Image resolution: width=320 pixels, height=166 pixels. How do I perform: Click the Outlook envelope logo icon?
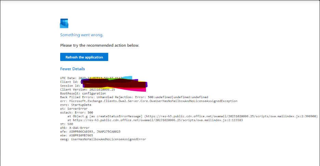point(64,24)
